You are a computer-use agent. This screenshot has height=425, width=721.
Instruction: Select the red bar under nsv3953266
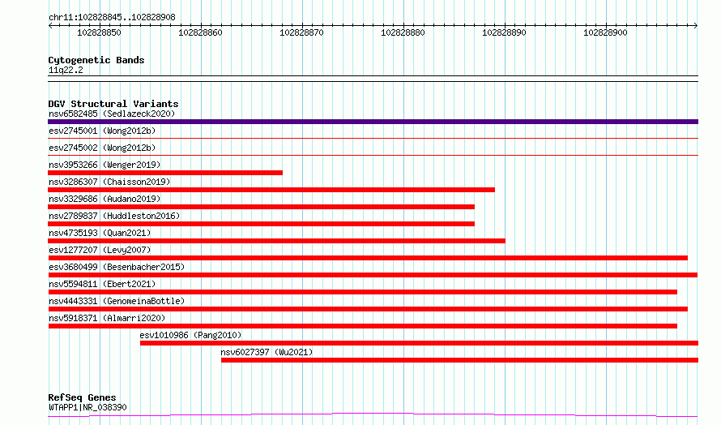pyautogui.click(x=165, y=173)
